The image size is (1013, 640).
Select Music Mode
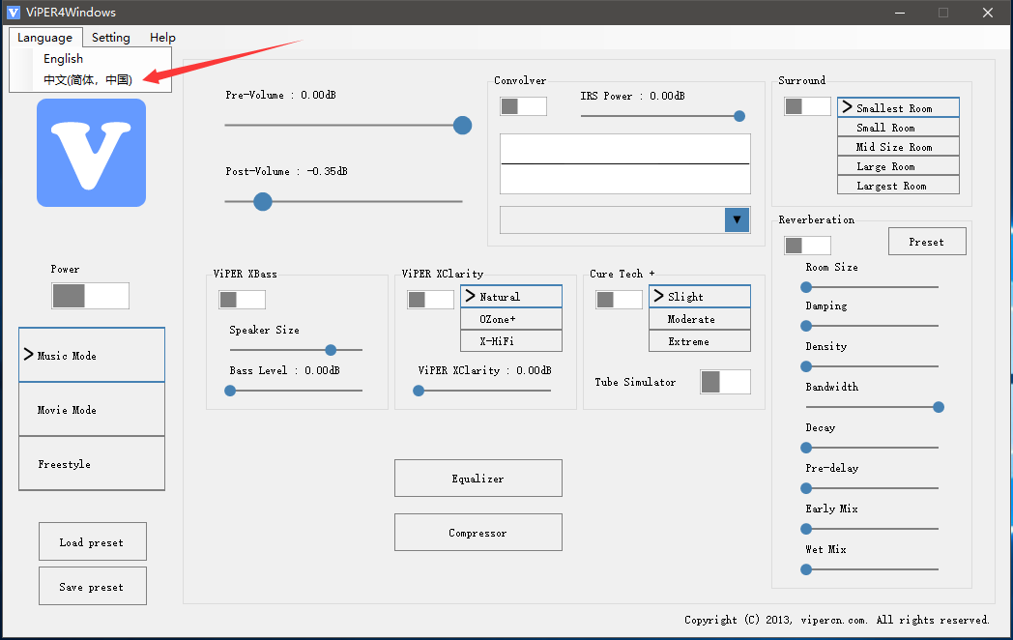(x=92, y=355)
